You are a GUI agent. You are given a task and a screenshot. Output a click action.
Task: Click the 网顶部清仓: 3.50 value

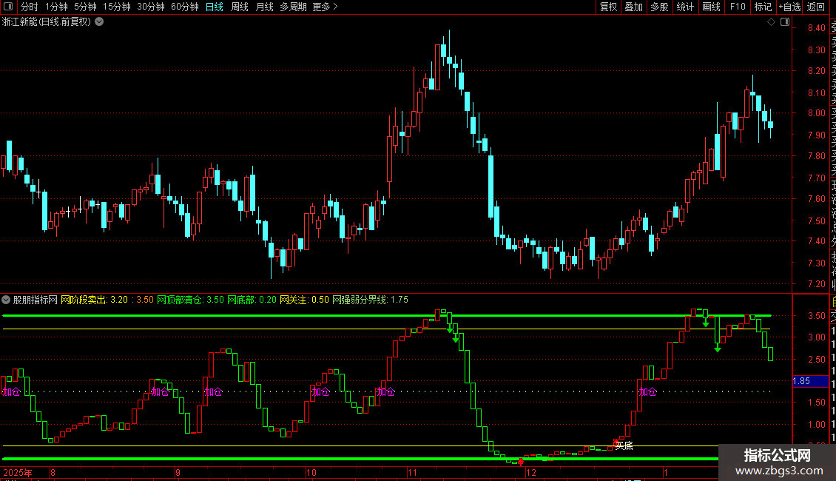(190, 300)
